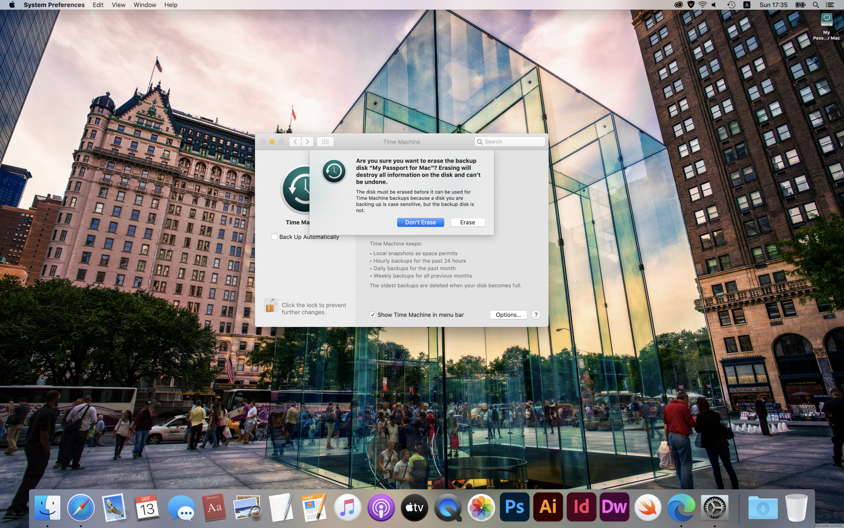Viewport: 844px width, 528px height.
Task: Open Notification Center list icon
Action: 830,5
